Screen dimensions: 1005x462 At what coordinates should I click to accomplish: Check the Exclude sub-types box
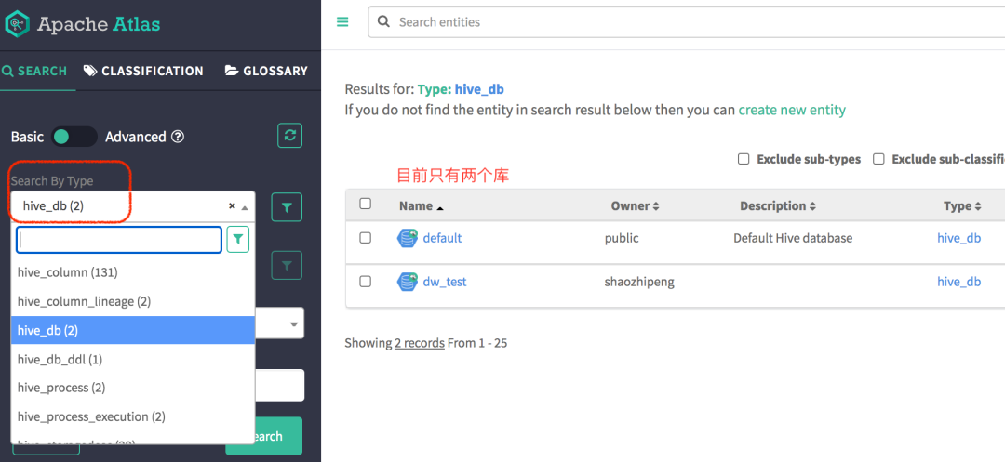pyautogui.click(x=744, y=159)
